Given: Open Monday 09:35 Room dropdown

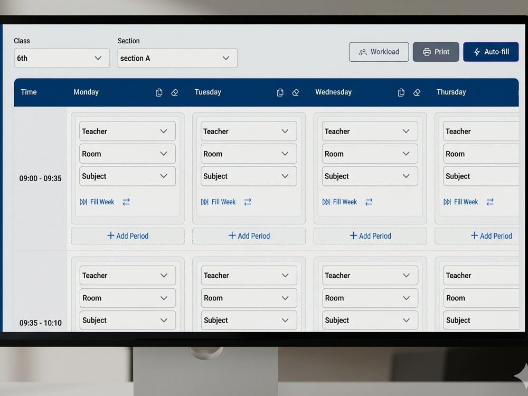Looking at the screenshot, I should click(x=128, y=298).
